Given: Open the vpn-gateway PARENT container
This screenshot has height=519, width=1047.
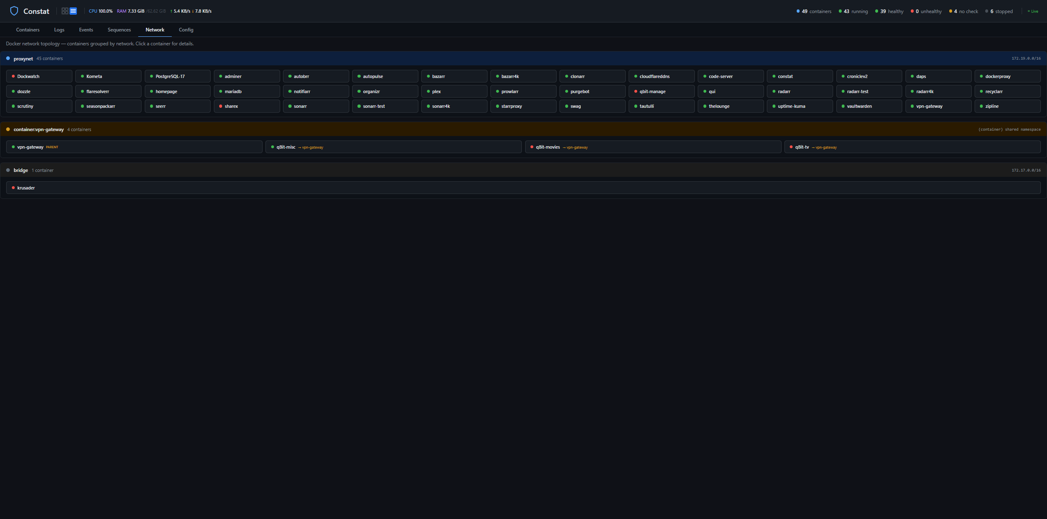Looking at the screenshot, I should [134, 147].
